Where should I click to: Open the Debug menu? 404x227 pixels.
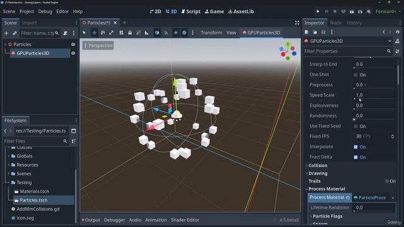coord(45,11)
